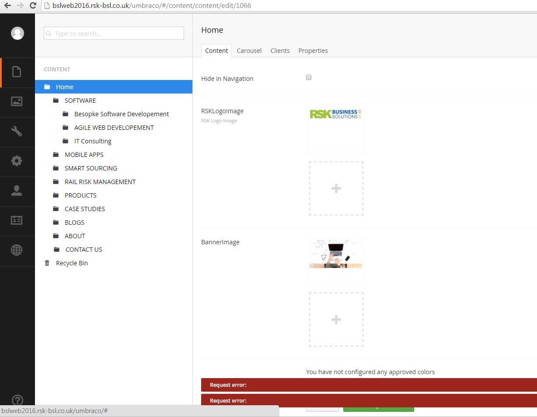Add another image under RSKLogoImage
The image size is (537, 417).
click(x=336, y=188)
